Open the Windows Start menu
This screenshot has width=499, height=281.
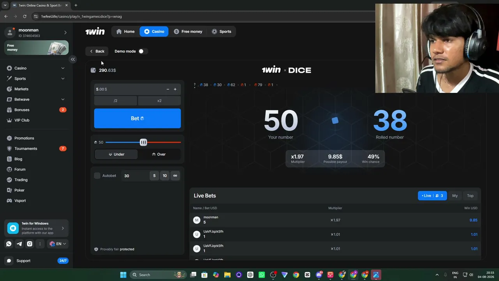point(123,275)
